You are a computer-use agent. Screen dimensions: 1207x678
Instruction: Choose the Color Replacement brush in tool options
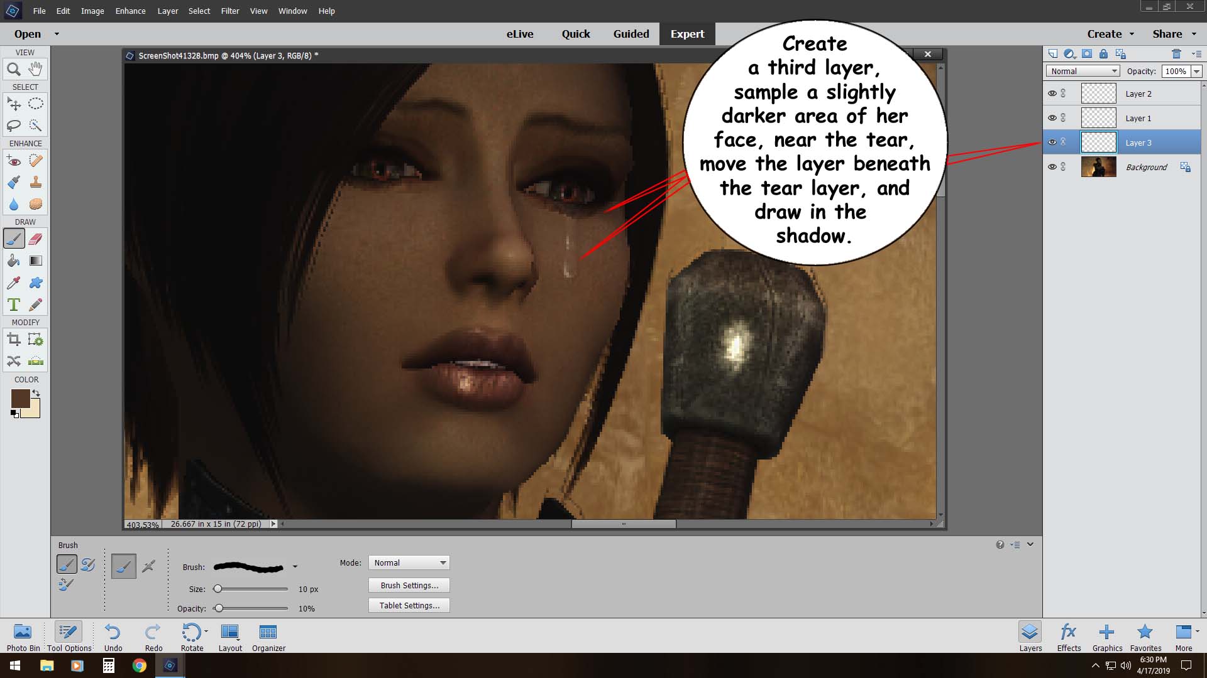(x=66, y=585)
